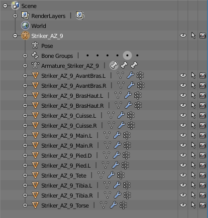Click the Striker_AZ_9 armature object icon

pyautogui.click(x=25, y=35)
